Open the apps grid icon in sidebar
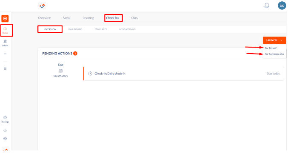The image size is (288, 153). pos(5,68)
